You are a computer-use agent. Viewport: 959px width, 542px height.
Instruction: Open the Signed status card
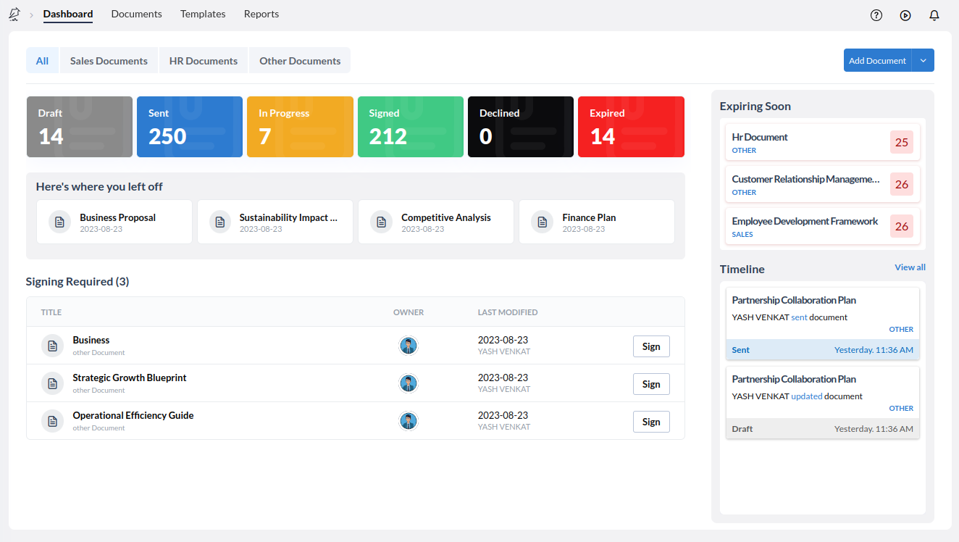point(411,127)
